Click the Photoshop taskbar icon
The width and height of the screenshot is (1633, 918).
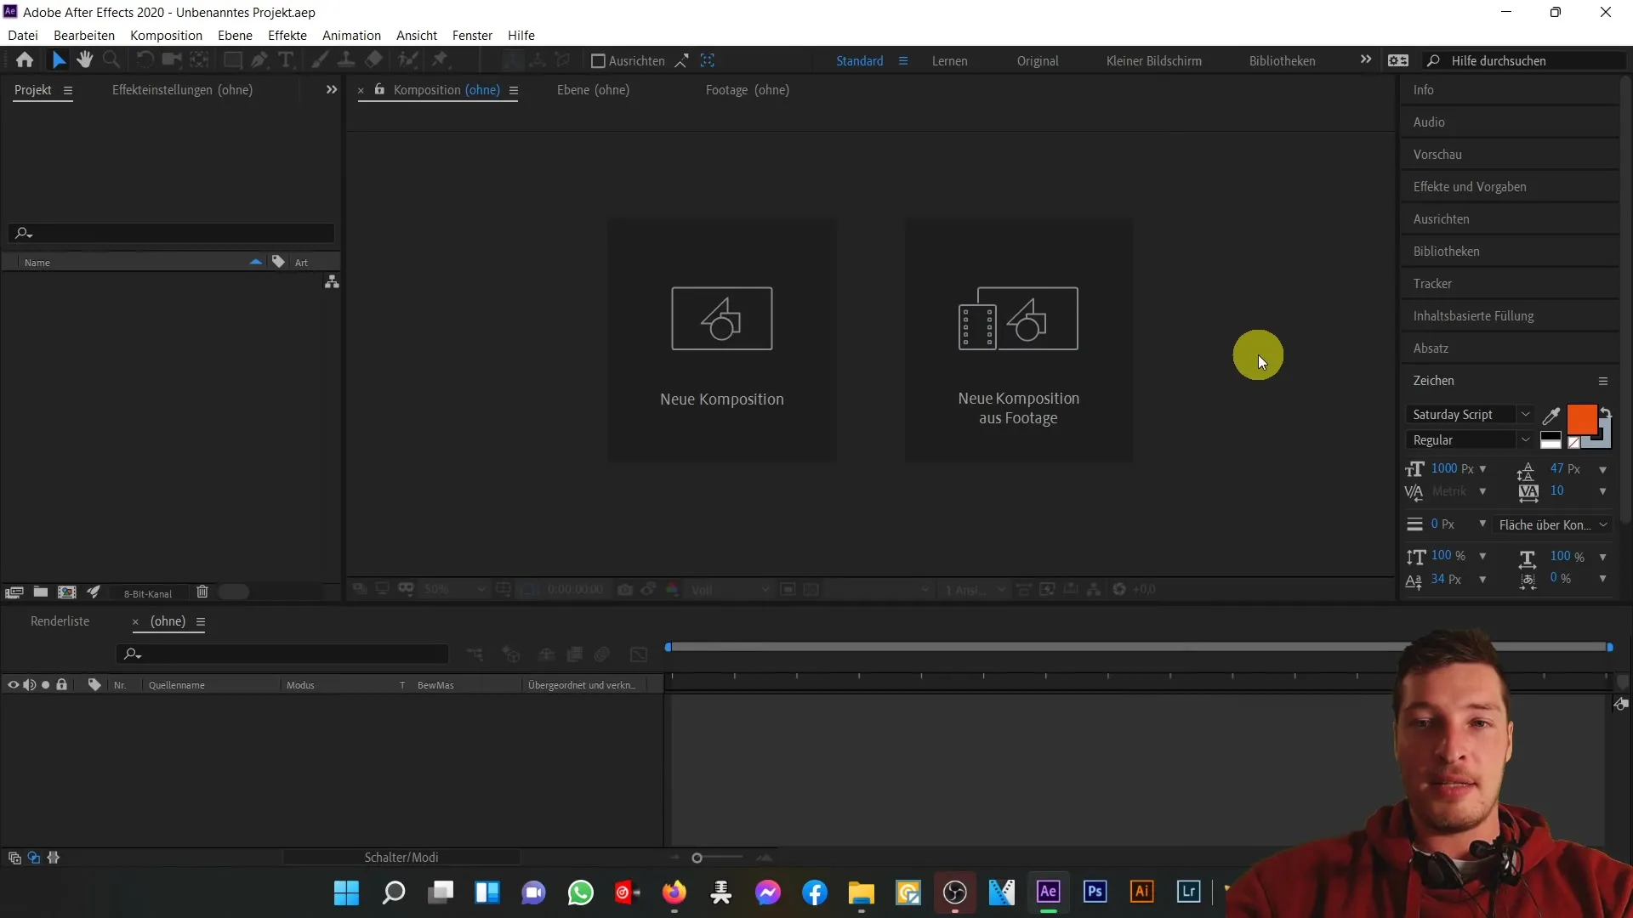click(x=1095, y=892)
